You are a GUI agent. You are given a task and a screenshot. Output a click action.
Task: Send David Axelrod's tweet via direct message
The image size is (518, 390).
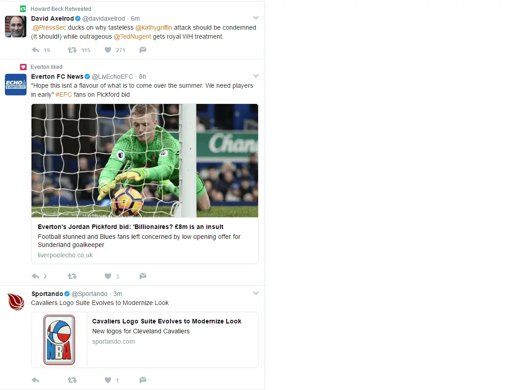(143, 50)
